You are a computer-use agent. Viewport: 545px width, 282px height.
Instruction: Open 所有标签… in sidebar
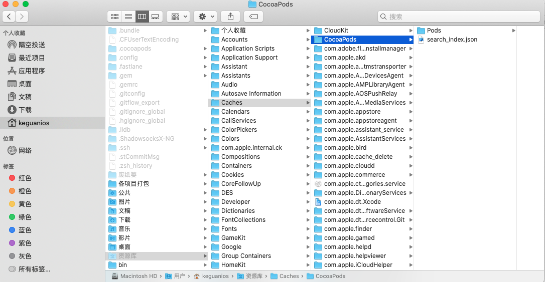[53, 269]
